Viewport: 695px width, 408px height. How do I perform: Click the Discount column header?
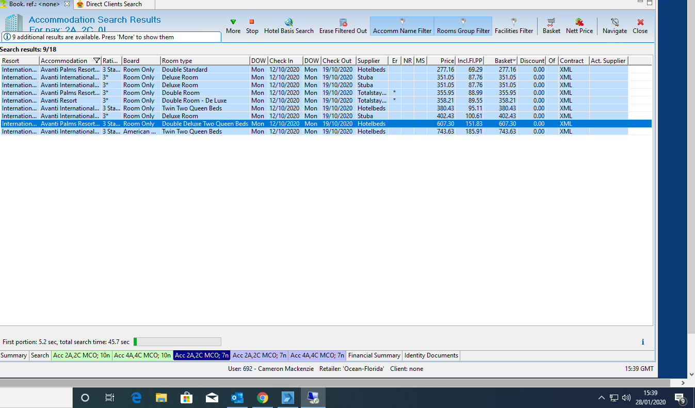(532, 61)
